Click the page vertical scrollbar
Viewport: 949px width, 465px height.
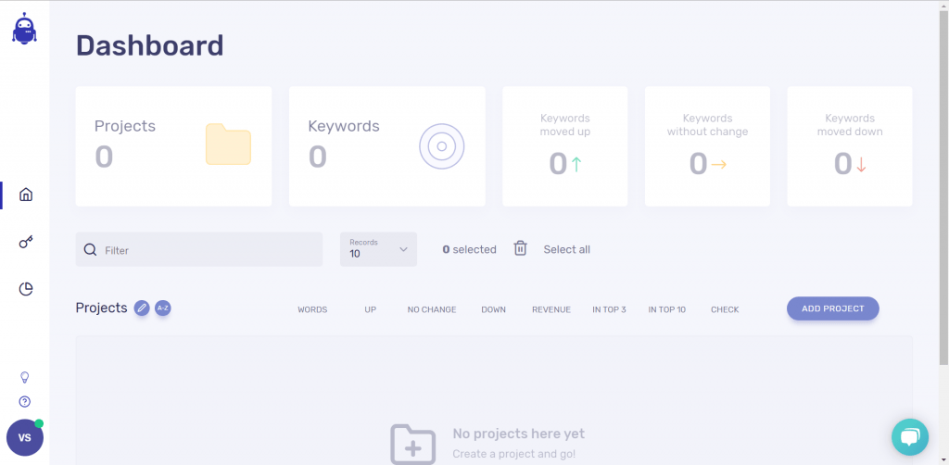[x=943, y=185]
